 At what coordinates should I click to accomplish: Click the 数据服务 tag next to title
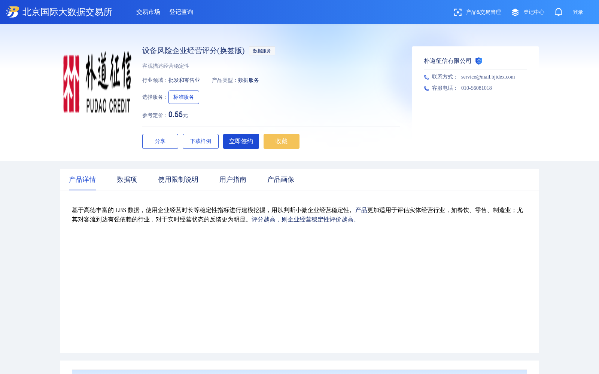[262, 51]
